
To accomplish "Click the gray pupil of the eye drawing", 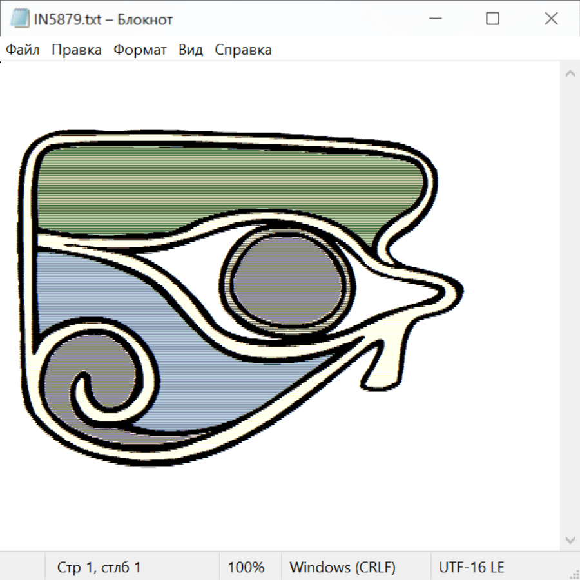I will pyautogui.click(x=288, y=280).
